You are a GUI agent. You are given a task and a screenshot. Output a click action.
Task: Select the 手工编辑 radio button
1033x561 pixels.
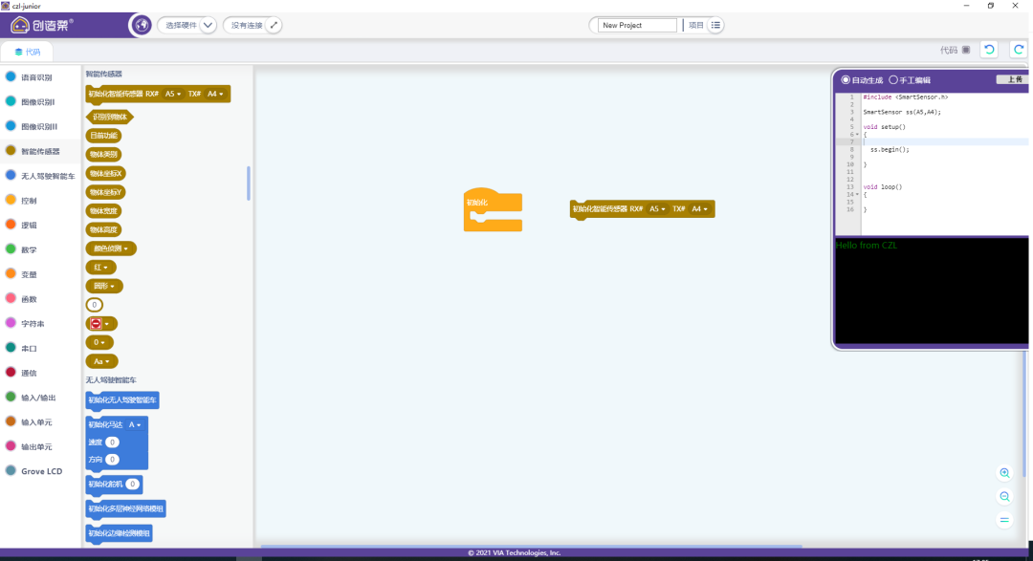[x=893, y=80]
